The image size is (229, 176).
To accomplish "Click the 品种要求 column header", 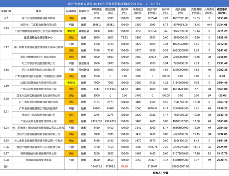I will [72, 11].
